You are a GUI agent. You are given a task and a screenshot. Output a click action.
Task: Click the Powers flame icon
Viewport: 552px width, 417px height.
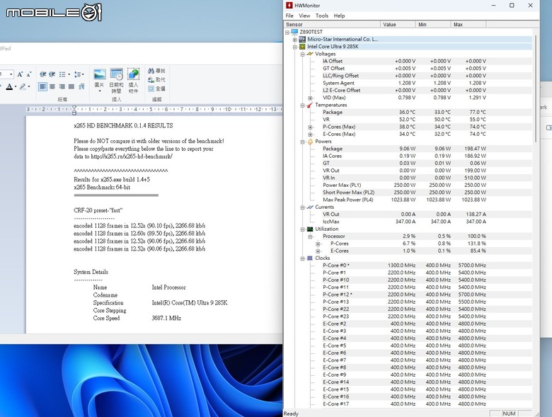(310, 142)
